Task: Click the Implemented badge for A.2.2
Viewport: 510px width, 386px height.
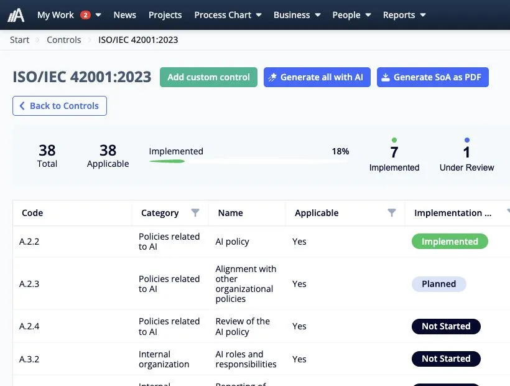Action: coord(450,242)
